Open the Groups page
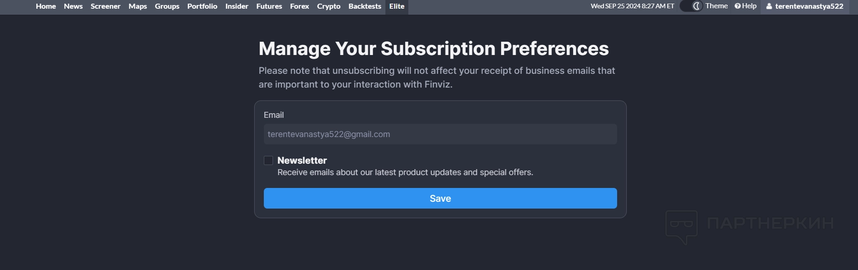The height and width of the screenshot is (270, 858). pyautogui.click(x=167, y=6)
